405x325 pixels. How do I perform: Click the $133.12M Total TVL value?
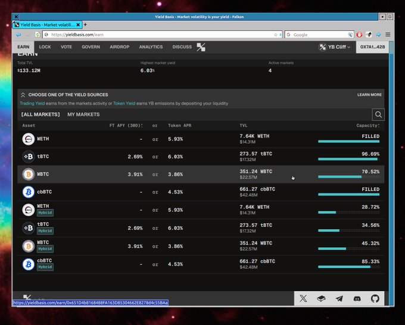pyautogui.click(x=29, y=70)
